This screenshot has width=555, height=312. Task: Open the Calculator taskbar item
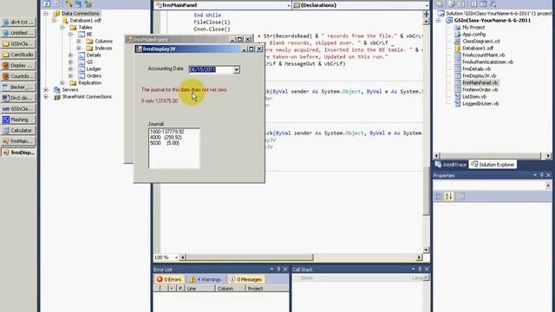point(18,131)
